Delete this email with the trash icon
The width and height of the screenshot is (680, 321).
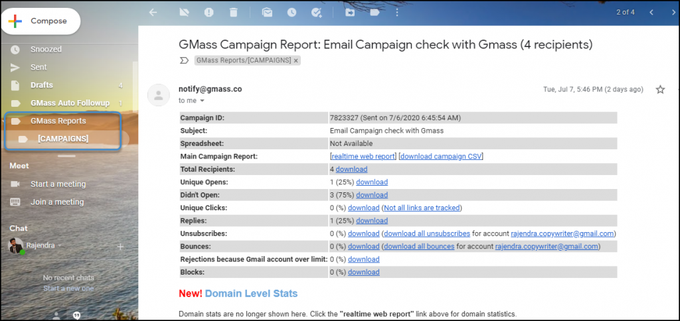point(233,13)
